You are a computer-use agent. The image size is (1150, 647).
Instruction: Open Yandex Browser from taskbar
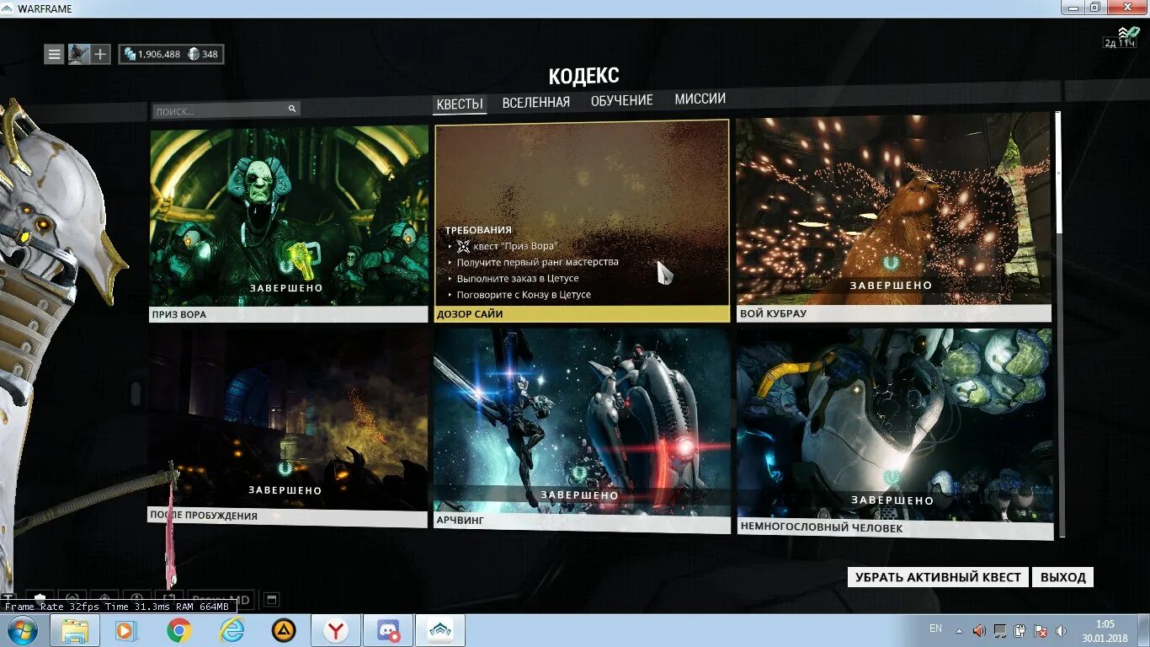336,630
